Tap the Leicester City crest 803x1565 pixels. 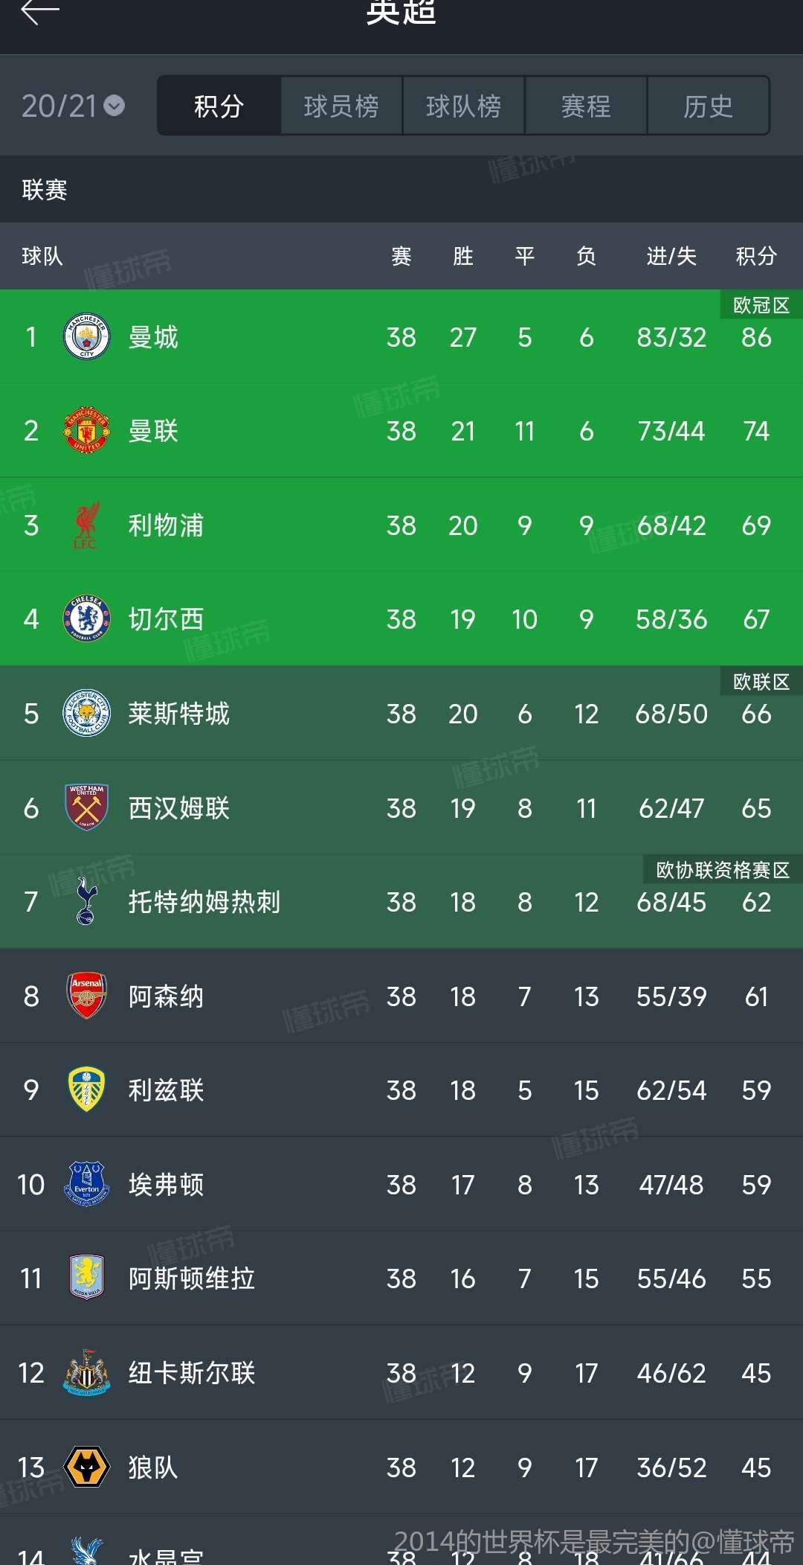87,714
